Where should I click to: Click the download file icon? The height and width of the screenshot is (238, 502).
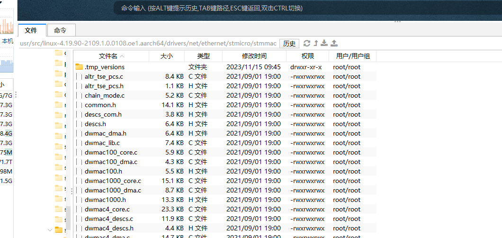tap(324, 43)
